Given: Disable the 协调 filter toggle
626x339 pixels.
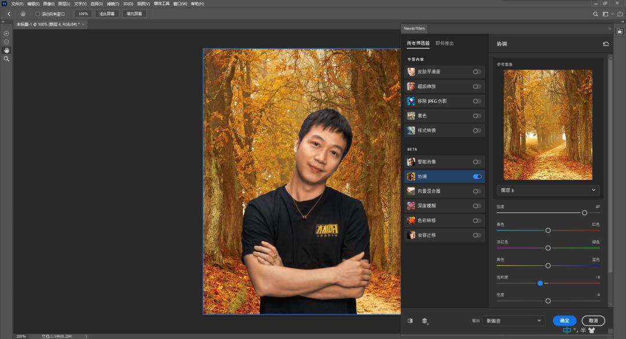Looking at the screenshot, I should click(476, 176).
